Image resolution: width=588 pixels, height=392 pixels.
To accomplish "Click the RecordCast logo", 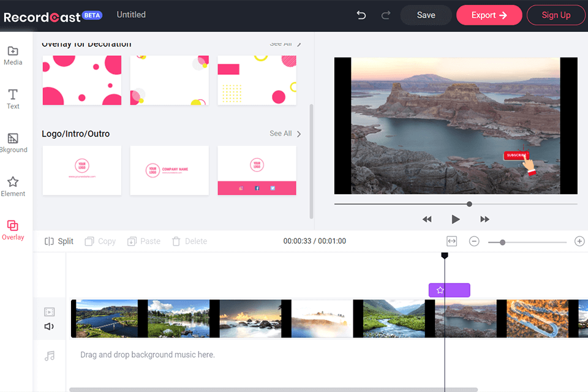I will (42, 15).
